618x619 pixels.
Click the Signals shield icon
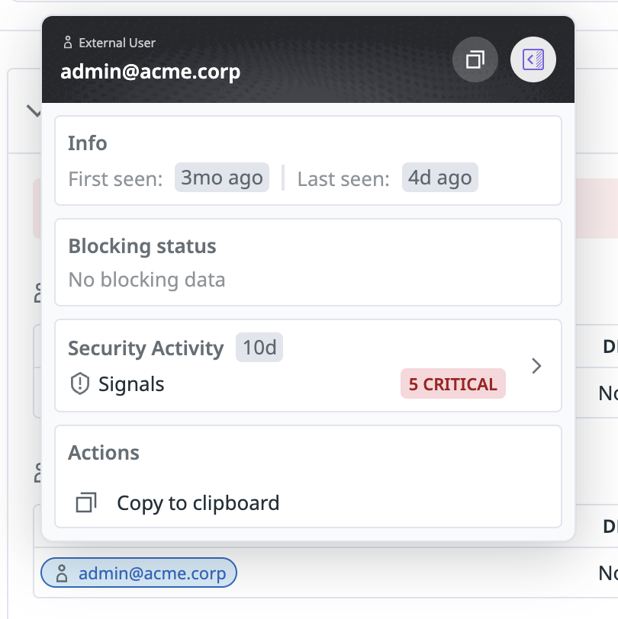tap(79, 384)
